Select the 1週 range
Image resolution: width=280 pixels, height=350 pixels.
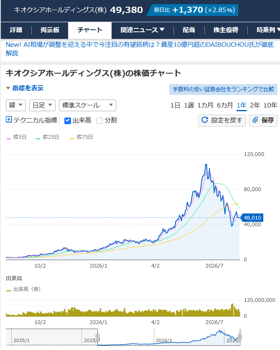point(189,105)
